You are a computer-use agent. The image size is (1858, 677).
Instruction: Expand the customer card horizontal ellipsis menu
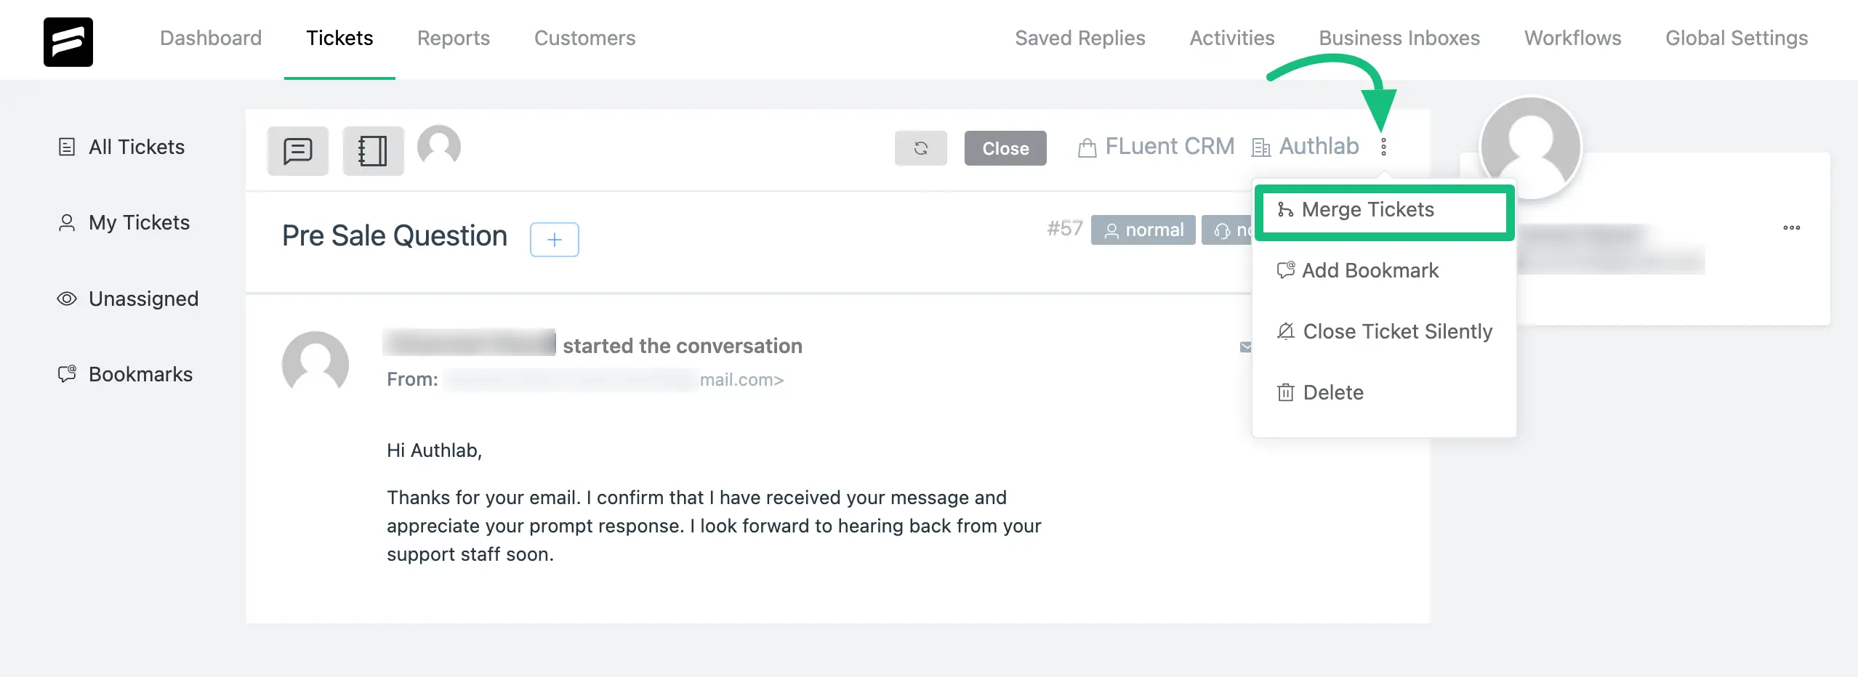click(x=1791, y=227)
